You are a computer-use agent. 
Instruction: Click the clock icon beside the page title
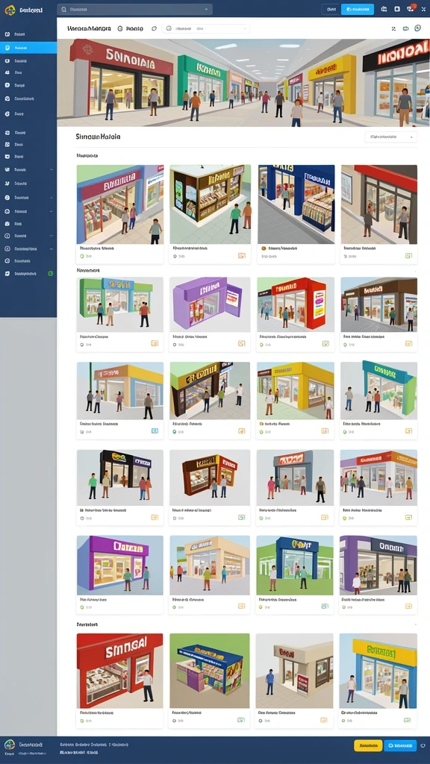coord(120,29)
